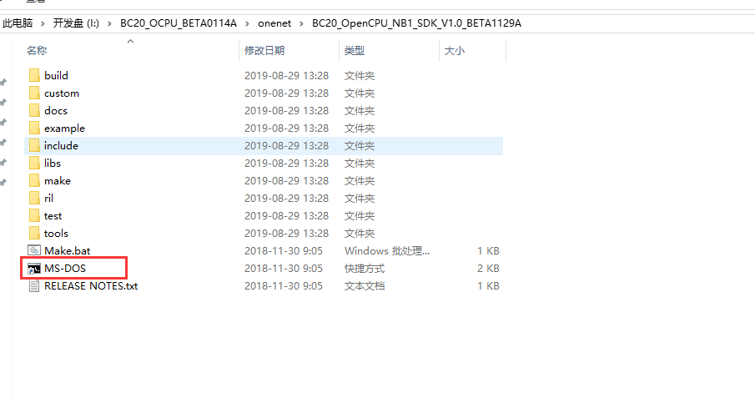Click the include row's '文件夹' type cell
Image resolution: width=755 pixels, height=398 pixels.
pyautogui.click(x=360, y=145)
